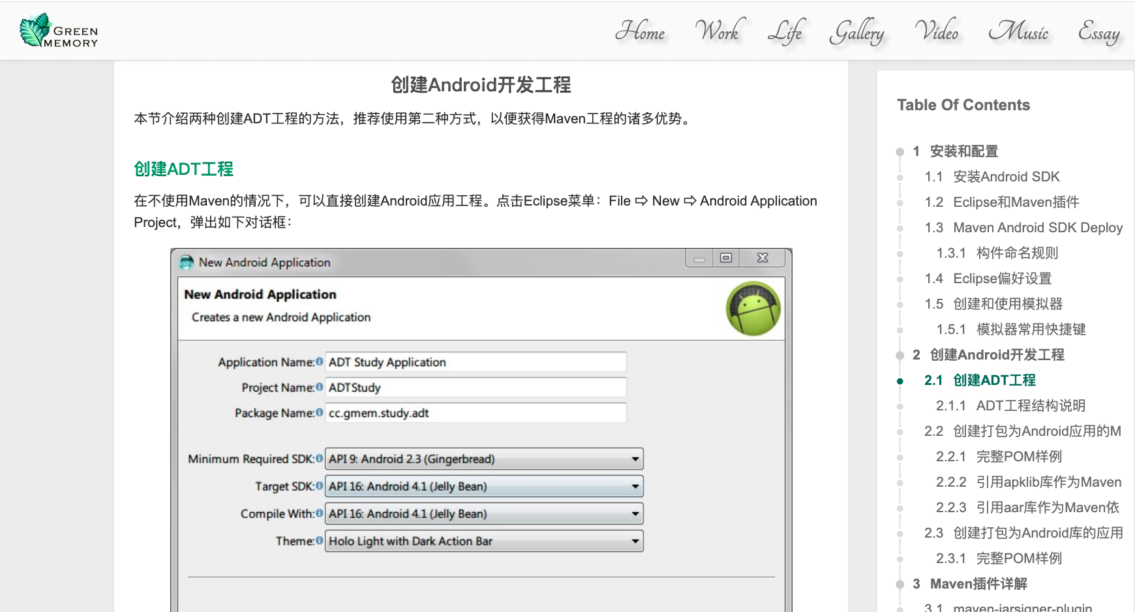
Task: Go to 2.3 创建打包为Android库的应用
Action: (x=1023, y=533)
